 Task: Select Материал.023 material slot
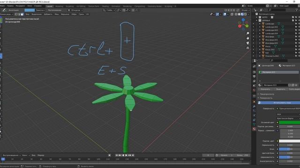(x=278, y=72)
